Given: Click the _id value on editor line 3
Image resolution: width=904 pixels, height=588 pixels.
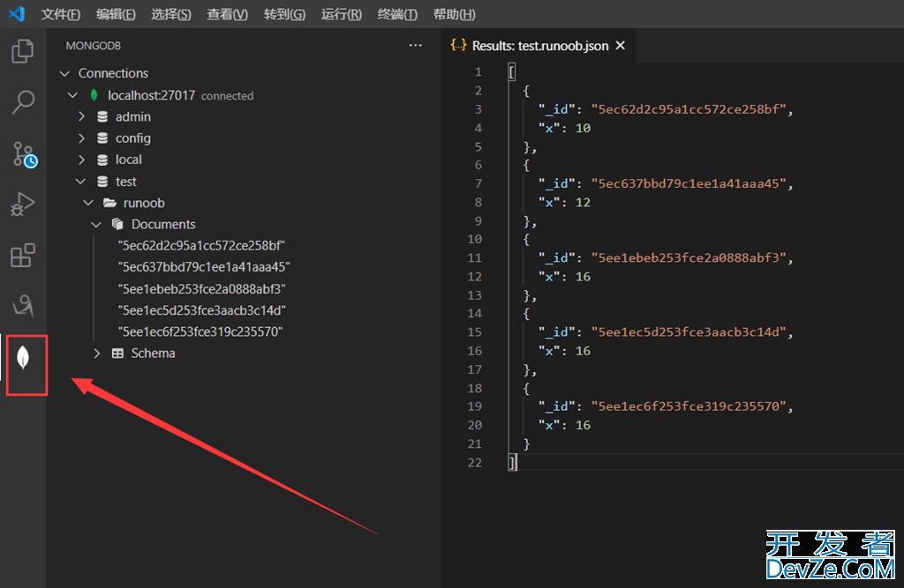Looking at the screenshot, I should (689, 109).
